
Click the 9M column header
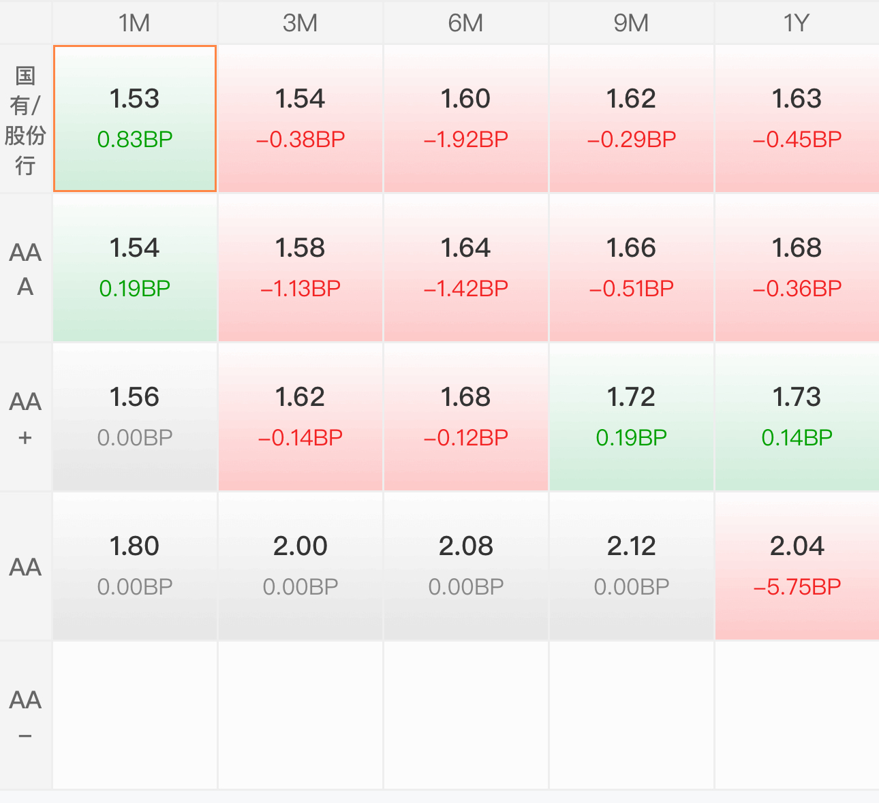point(632,22)
